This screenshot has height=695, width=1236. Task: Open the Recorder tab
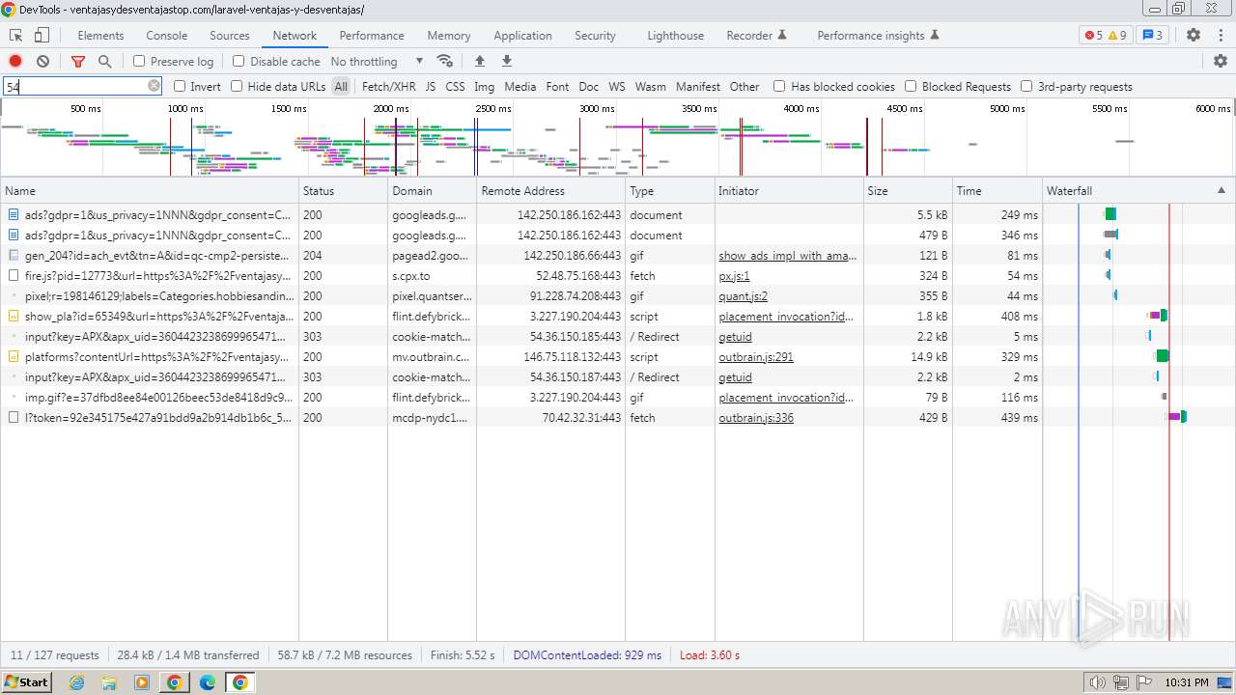coord(756,35)
